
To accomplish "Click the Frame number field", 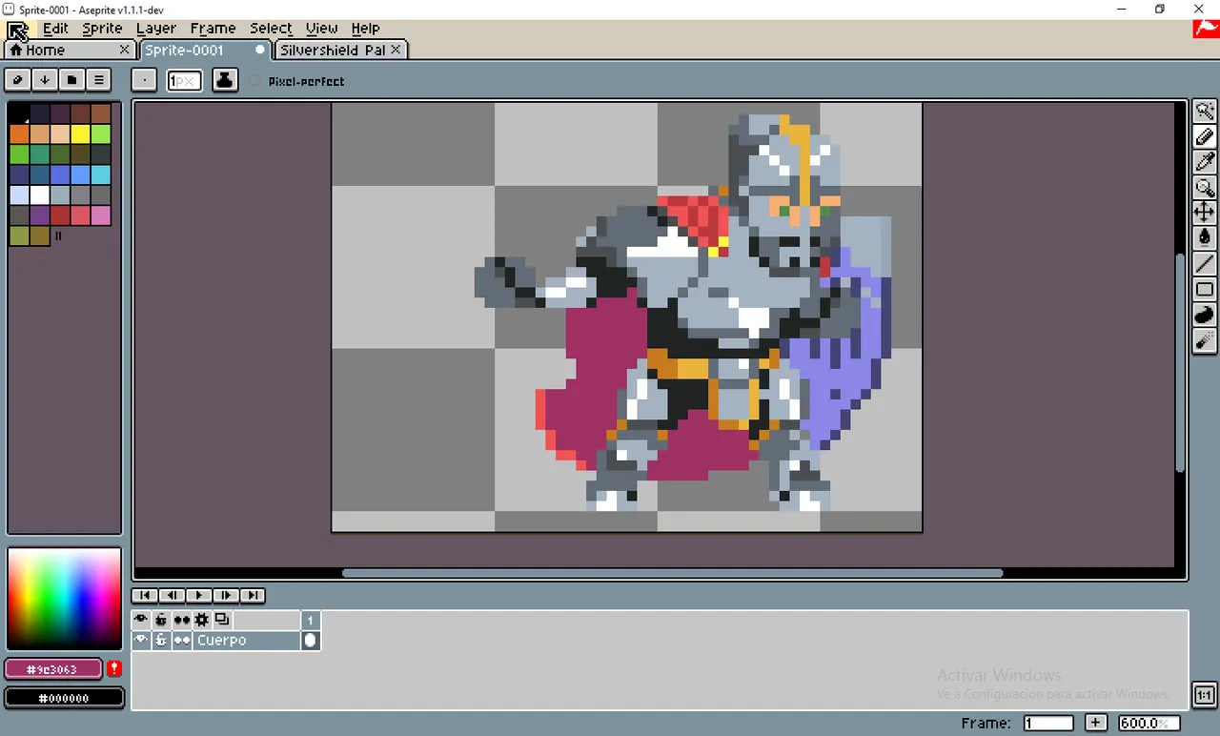I will coord(1048,723).
